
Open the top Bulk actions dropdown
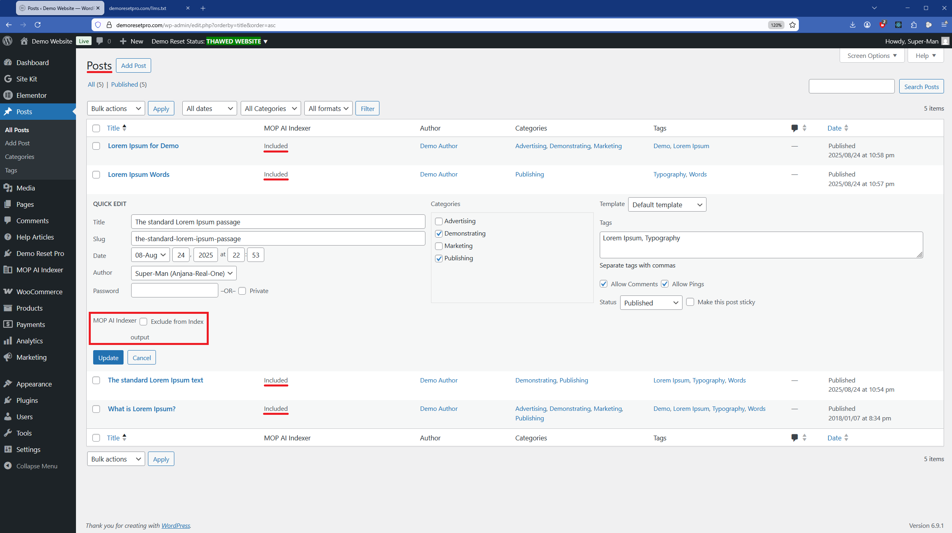tap(116, 109)
